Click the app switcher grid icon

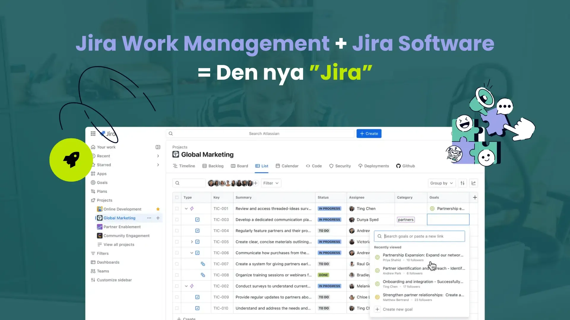pos(93,133)
